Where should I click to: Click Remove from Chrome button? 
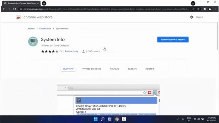pos(173,40)
